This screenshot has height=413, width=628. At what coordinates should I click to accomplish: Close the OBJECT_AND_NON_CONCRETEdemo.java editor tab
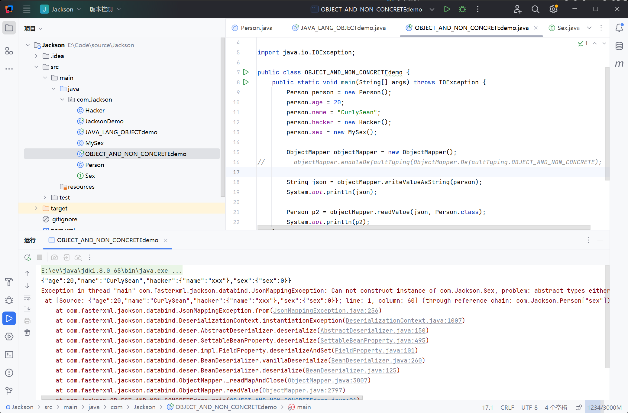click(536, 28)
